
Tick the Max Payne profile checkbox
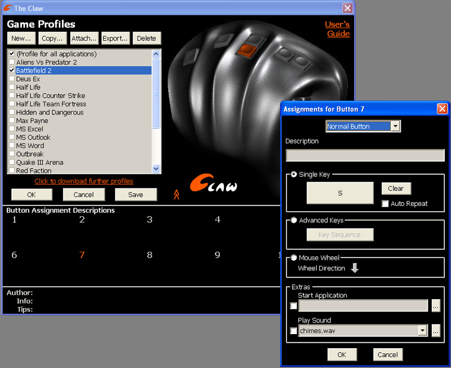[12, 120]
